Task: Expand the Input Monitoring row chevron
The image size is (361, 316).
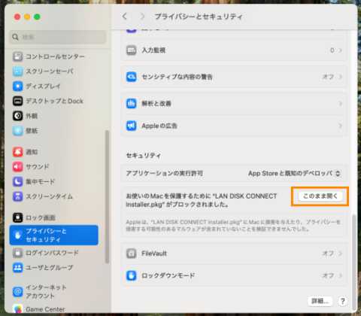Action: (x=341, y=50)
